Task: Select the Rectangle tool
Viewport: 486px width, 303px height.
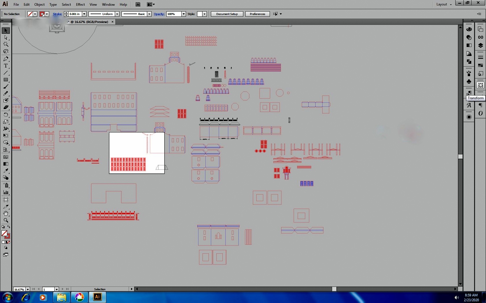Action: [6, 80]
